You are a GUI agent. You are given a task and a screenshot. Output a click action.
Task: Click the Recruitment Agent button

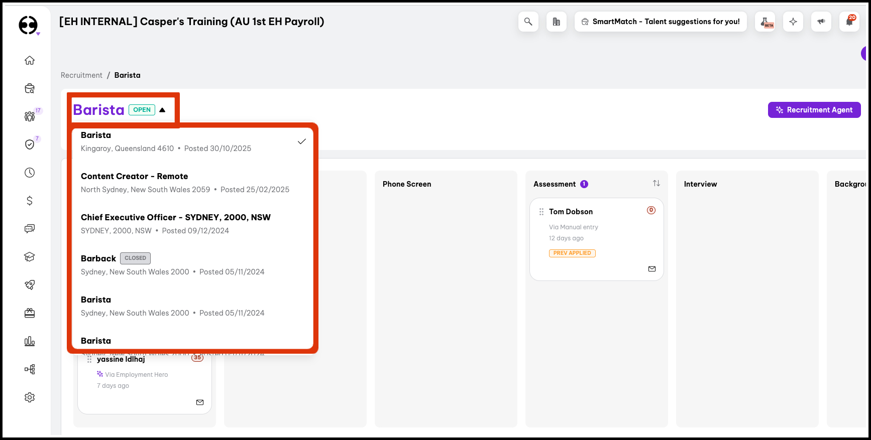coord(814,110)
